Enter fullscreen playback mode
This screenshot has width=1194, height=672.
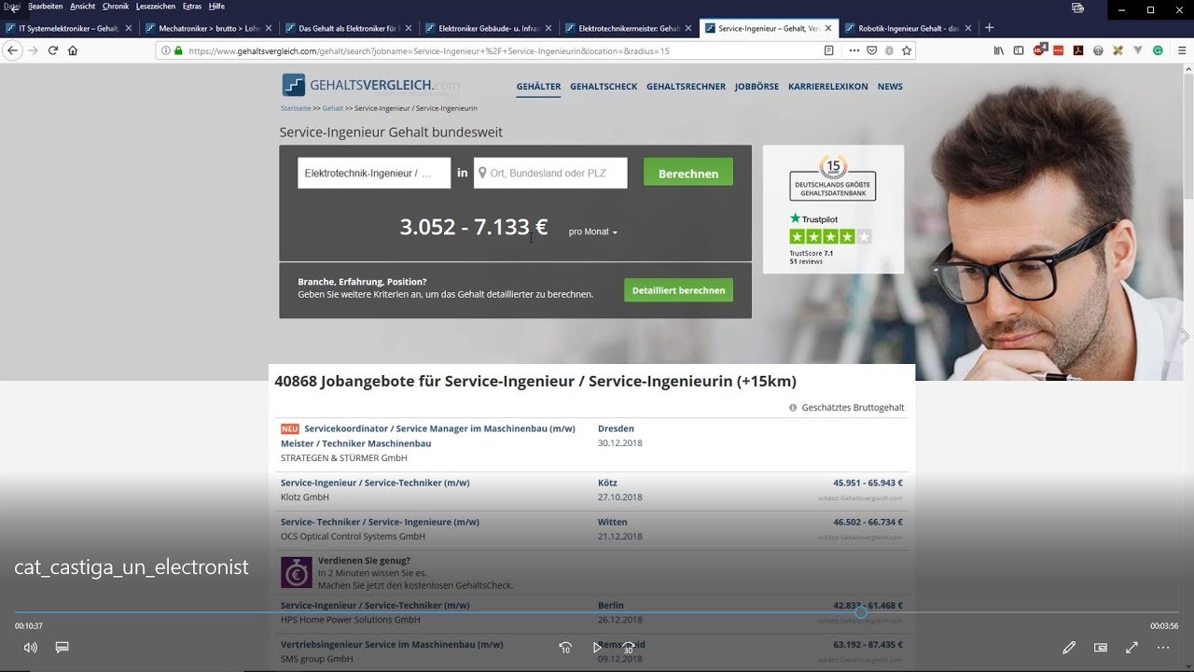tap(1132, 647)
